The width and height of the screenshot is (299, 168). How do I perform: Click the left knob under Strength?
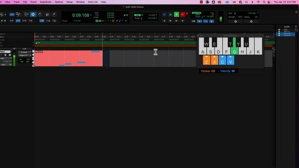point(235,21)
